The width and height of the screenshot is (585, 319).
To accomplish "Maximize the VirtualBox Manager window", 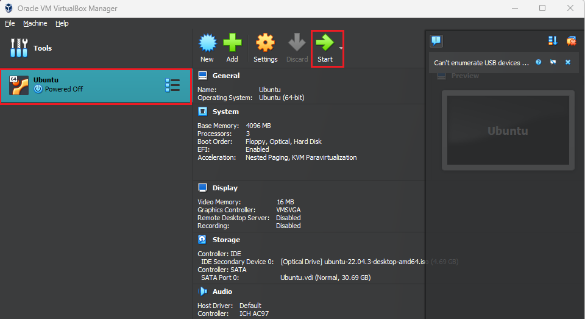I will [542, 8].
